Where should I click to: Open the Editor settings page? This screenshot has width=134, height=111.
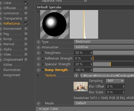[x=8, y=65]
